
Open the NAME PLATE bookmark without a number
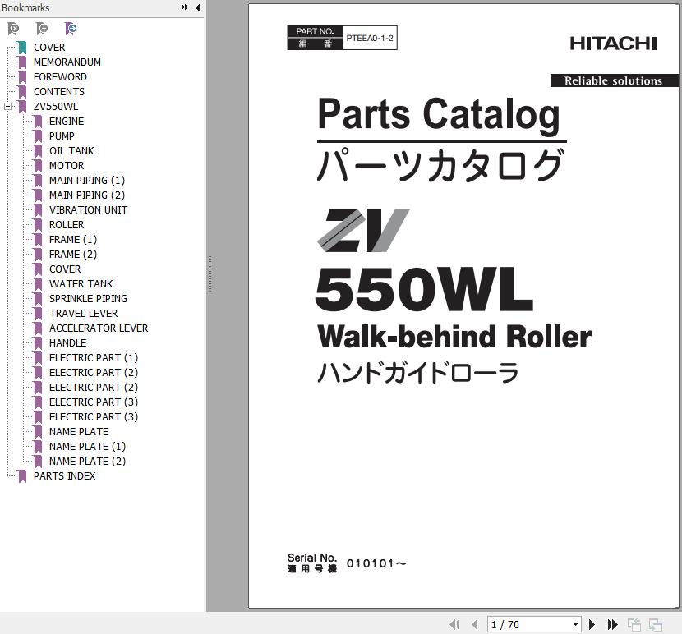(x=79, y=432)
